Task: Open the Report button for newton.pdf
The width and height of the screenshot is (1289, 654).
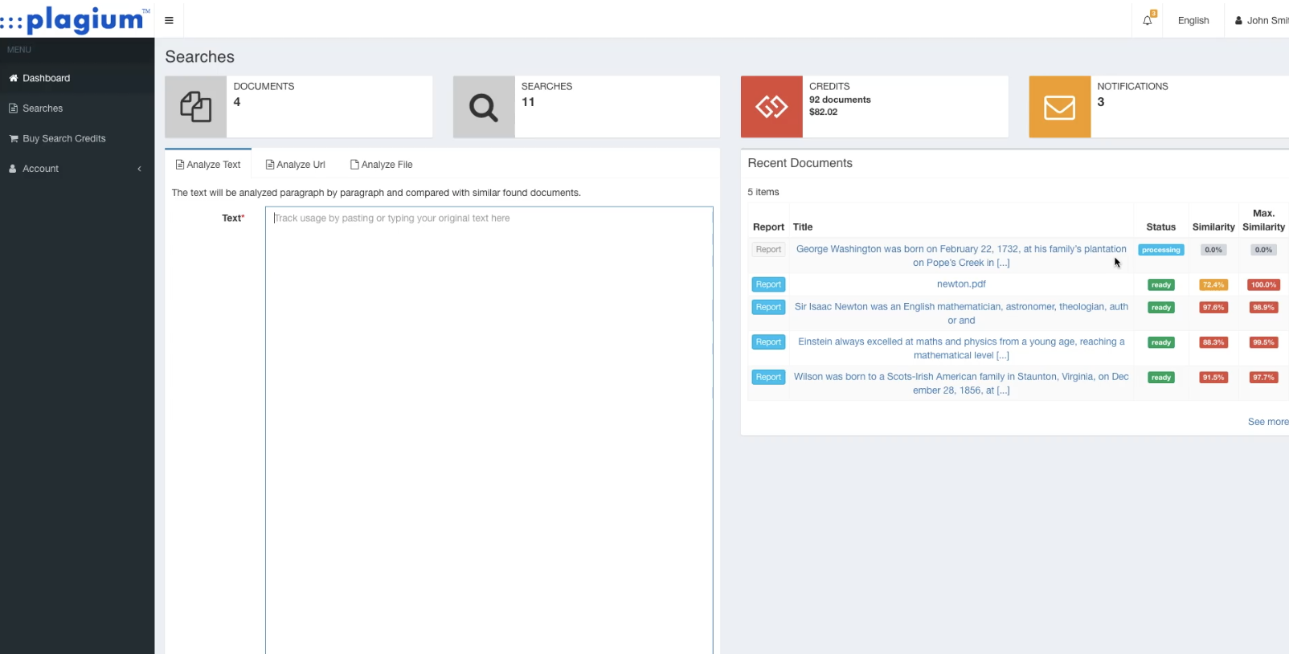Action: coord(768,284)
